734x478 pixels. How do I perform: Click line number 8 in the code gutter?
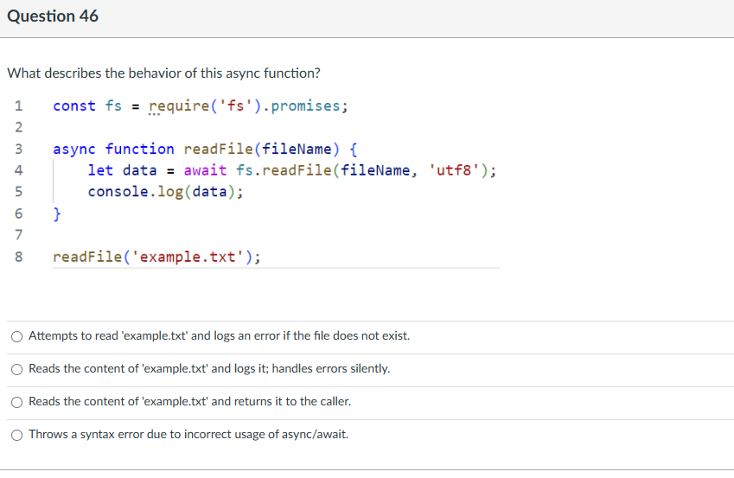point(18,257)
